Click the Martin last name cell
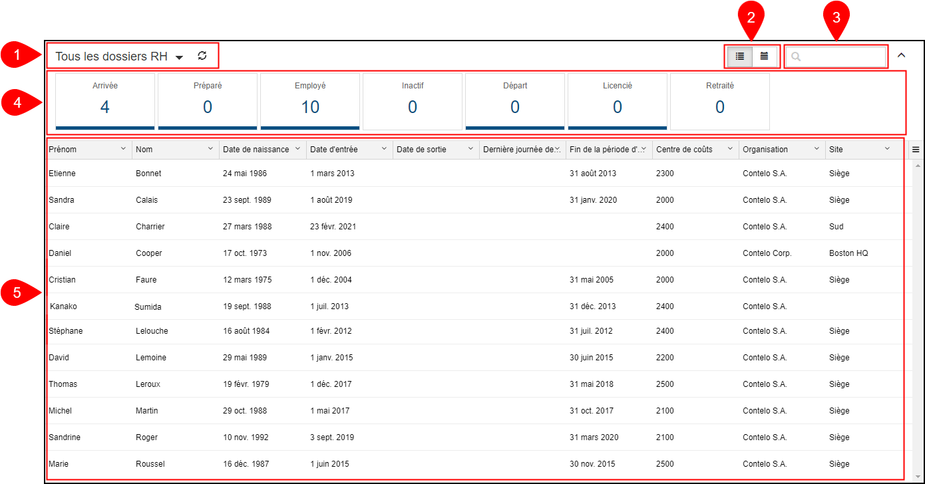Viewport: 925px width, 484px height. point(147,411)
